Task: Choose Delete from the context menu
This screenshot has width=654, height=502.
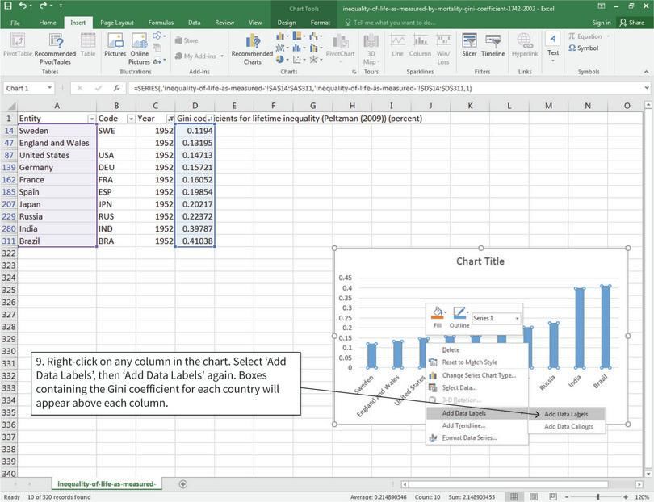Action: [x=476, y=350]
